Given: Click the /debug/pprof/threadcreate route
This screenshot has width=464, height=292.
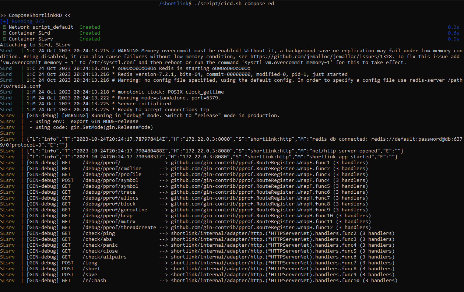Looking at the screenshot, I should click(119, 228).
